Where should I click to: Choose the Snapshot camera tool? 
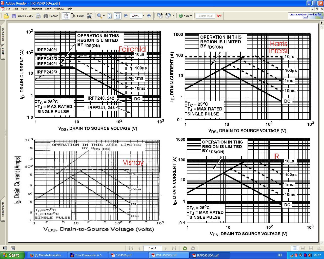89,16
